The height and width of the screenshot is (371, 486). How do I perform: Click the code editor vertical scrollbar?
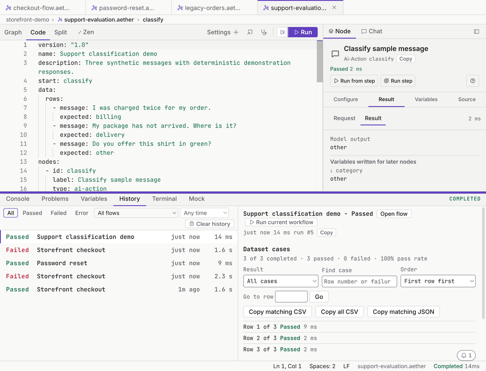point(319,62)
